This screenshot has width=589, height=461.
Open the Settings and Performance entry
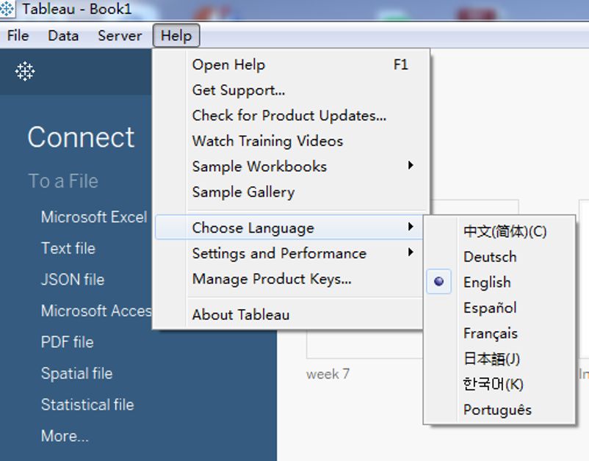coord(289,253)
